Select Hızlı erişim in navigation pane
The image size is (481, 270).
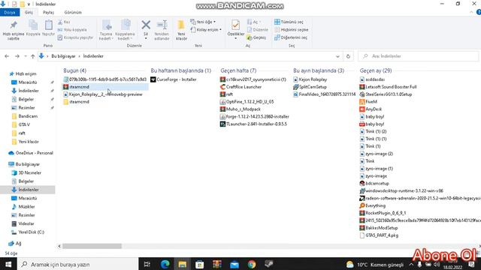coord(26,73)
